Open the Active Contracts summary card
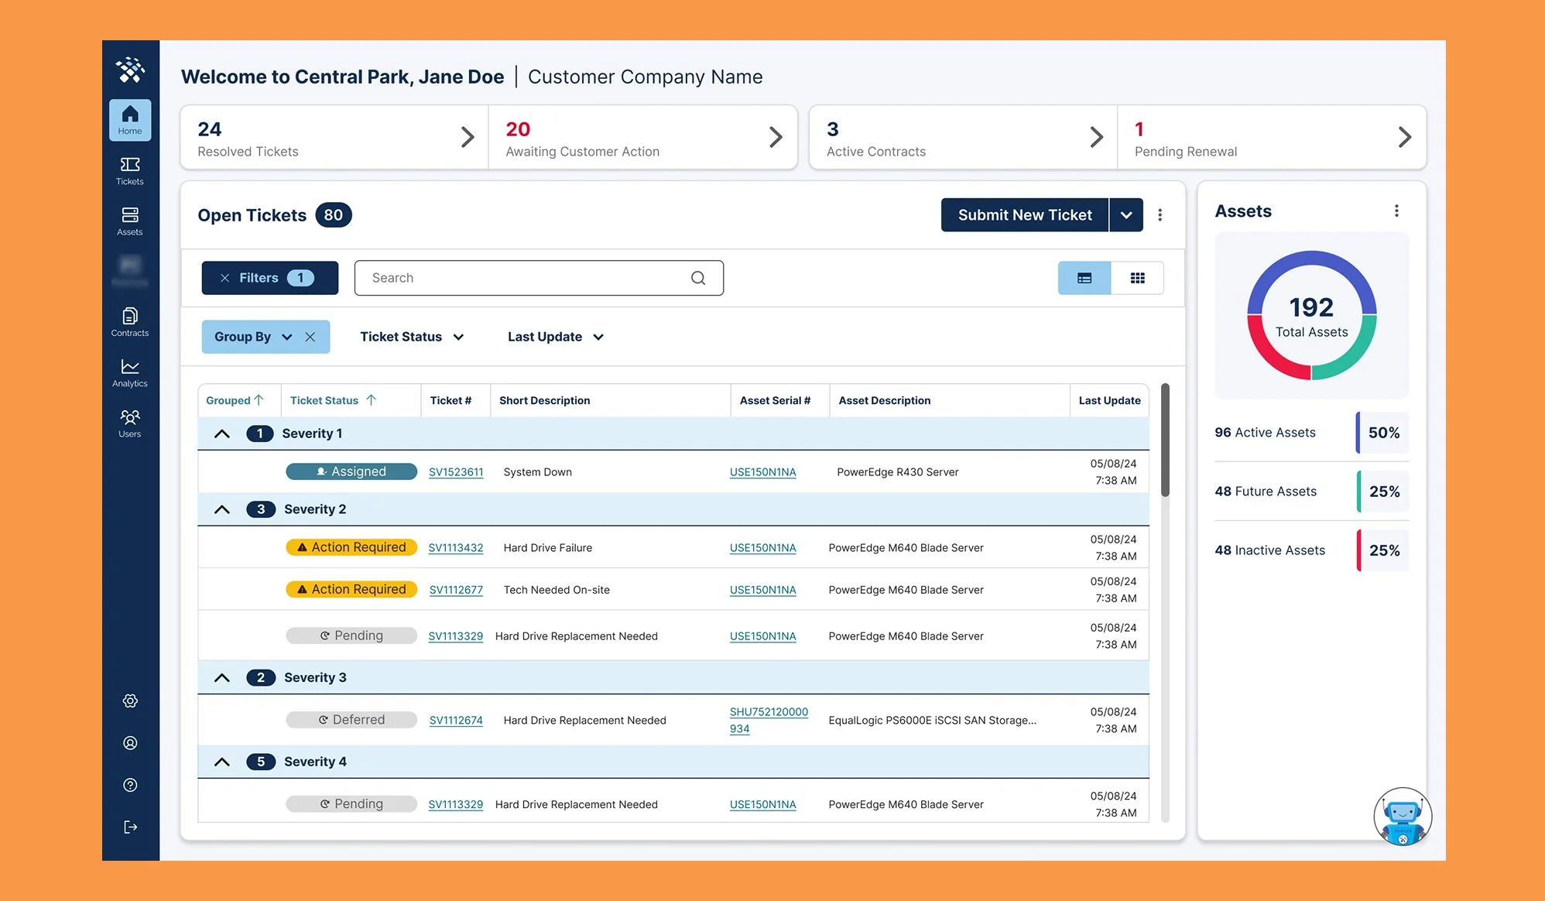Viewport: 1545px width, 901px height. (963, 138)
